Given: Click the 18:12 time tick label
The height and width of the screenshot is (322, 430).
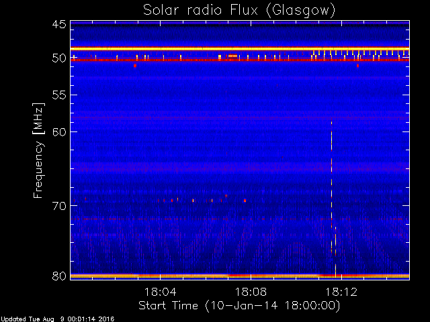Looking at the screenshot, I should [x=341, y=292].
